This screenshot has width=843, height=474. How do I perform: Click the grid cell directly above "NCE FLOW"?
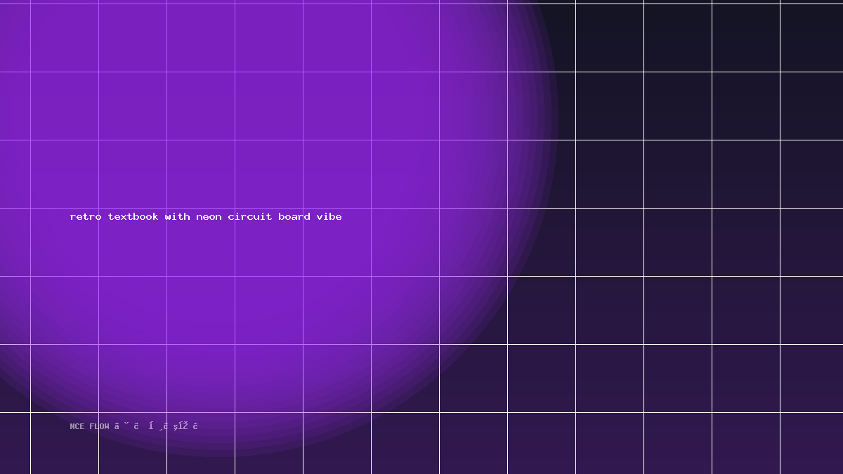65,378
